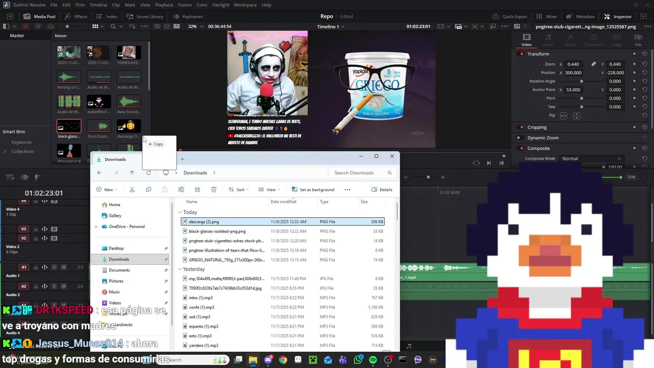Switch to the File inspector tab

(638, 40)
